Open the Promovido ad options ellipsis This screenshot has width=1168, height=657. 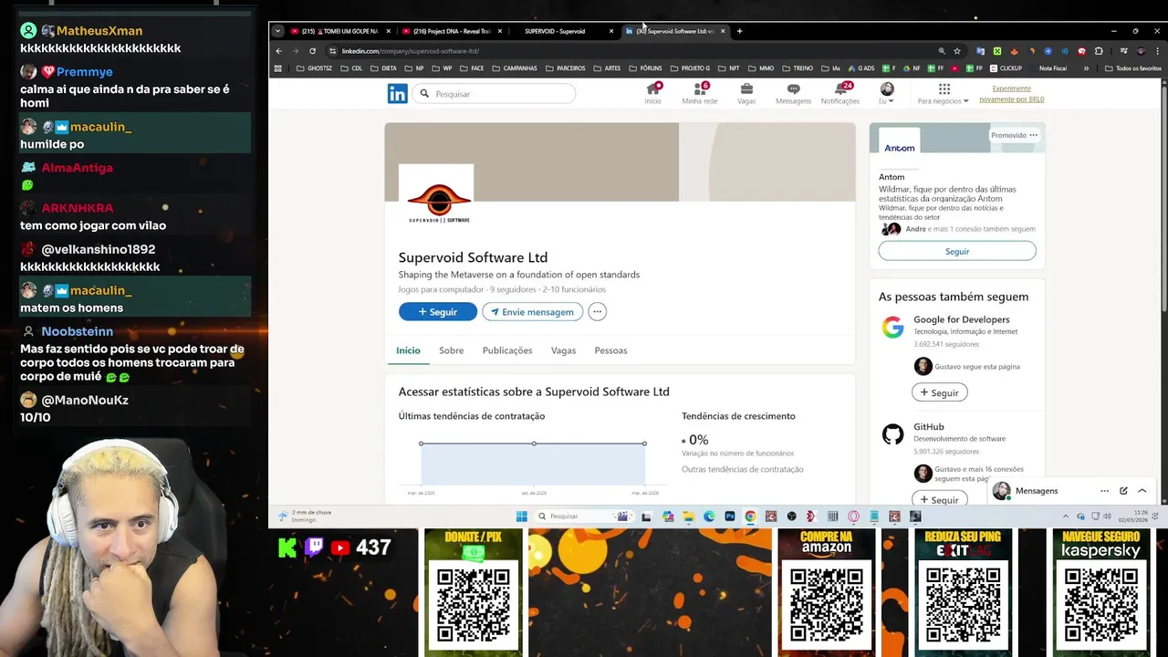(x=1034, y=135)
